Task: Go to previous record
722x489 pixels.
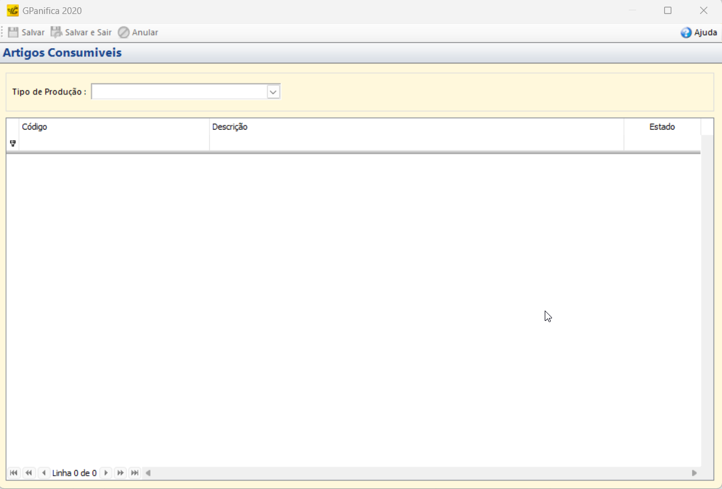Action: click(x=44, y=473)
